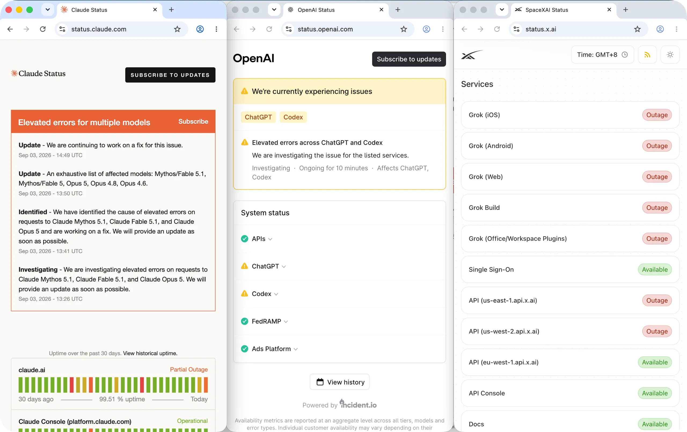Open profile icon in SpaceXAI Status window
Screen dimensions: 687x432
[660, 29]
